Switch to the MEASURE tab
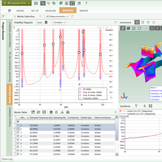162x162 pixels. [x=50, y=11]
